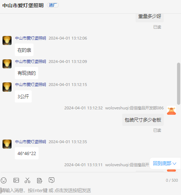Open the emoji picker icon
The image size is (181, 195).
click(4, 180)
